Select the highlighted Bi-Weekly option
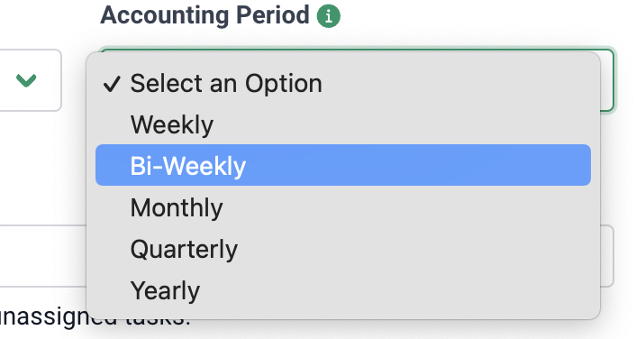Viewport: 636px width, 339px height. 342,165
